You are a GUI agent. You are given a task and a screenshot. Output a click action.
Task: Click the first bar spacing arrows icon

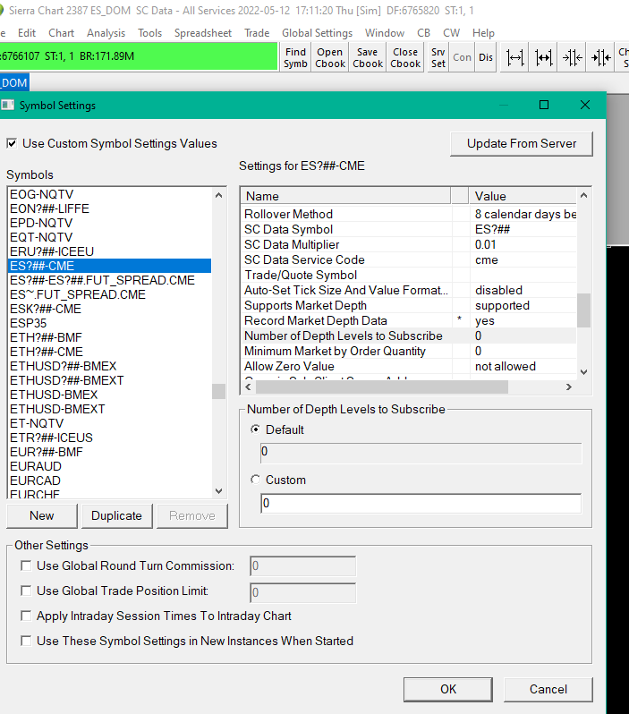coord(515,57)
